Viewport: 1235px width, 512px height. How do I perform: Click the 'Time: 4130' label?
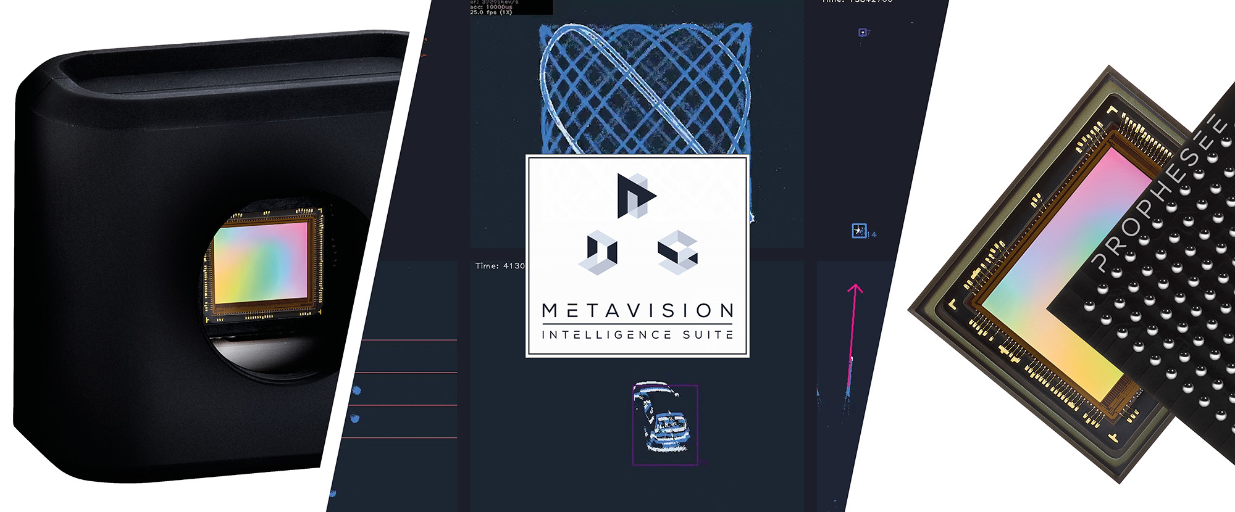[x=500, y=266]
